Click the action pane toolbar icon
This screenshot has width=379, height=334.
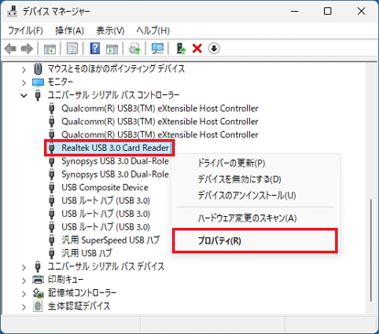112,48
